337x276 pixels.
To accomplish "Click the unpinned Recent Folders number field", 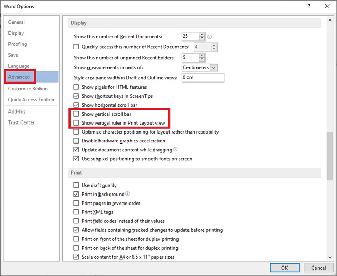I will click(x=190, y=57).
